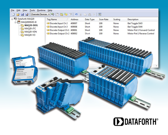Click the MAQ20-JTC folder icon

coord(22,29)
